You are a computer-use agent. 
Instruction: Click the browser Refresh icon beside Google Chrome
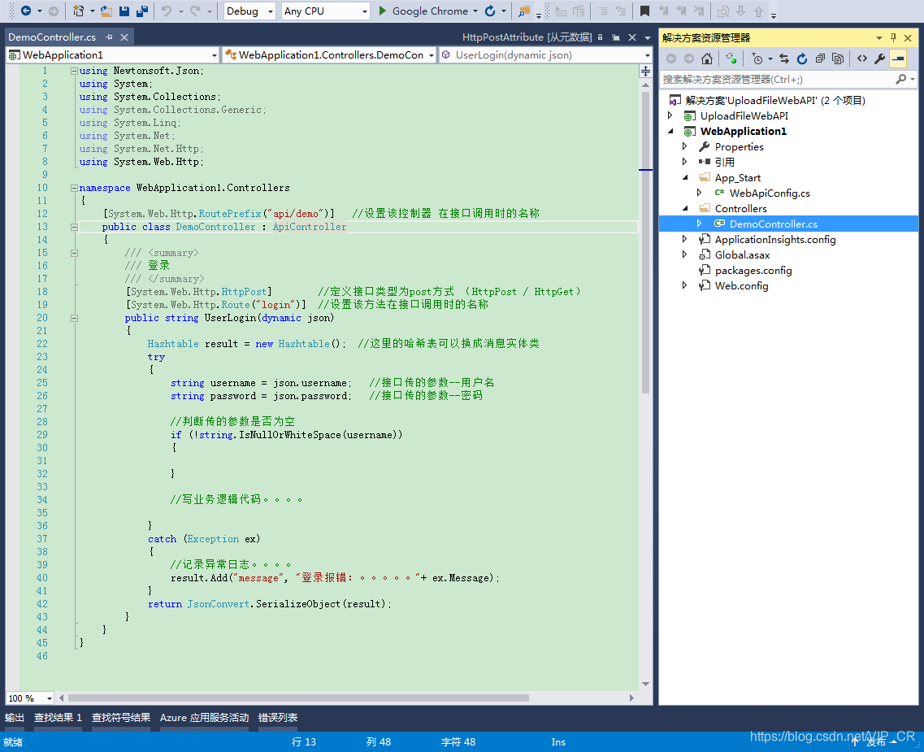click(x=490, y=11)
